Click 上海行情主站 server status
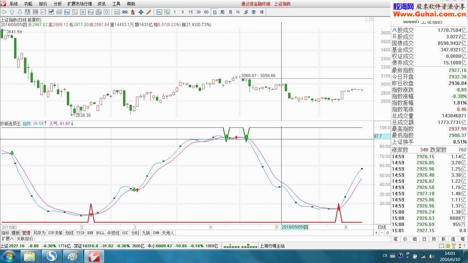Image resolution: width=468 pixels, height=263 pixels. [272, 246]
